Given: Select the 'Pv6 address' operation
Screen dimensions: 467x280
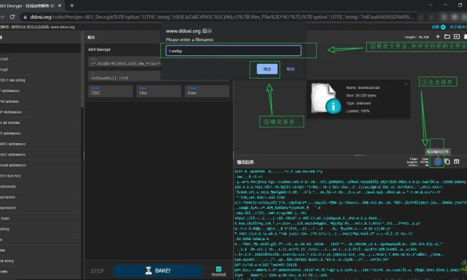Looking at the screenshot, I should coord(40,101).
